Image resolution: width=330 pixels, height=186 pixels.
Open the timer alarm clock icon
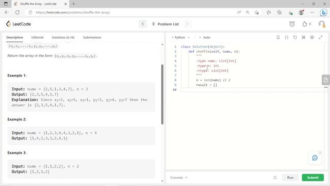coord(292,24)
